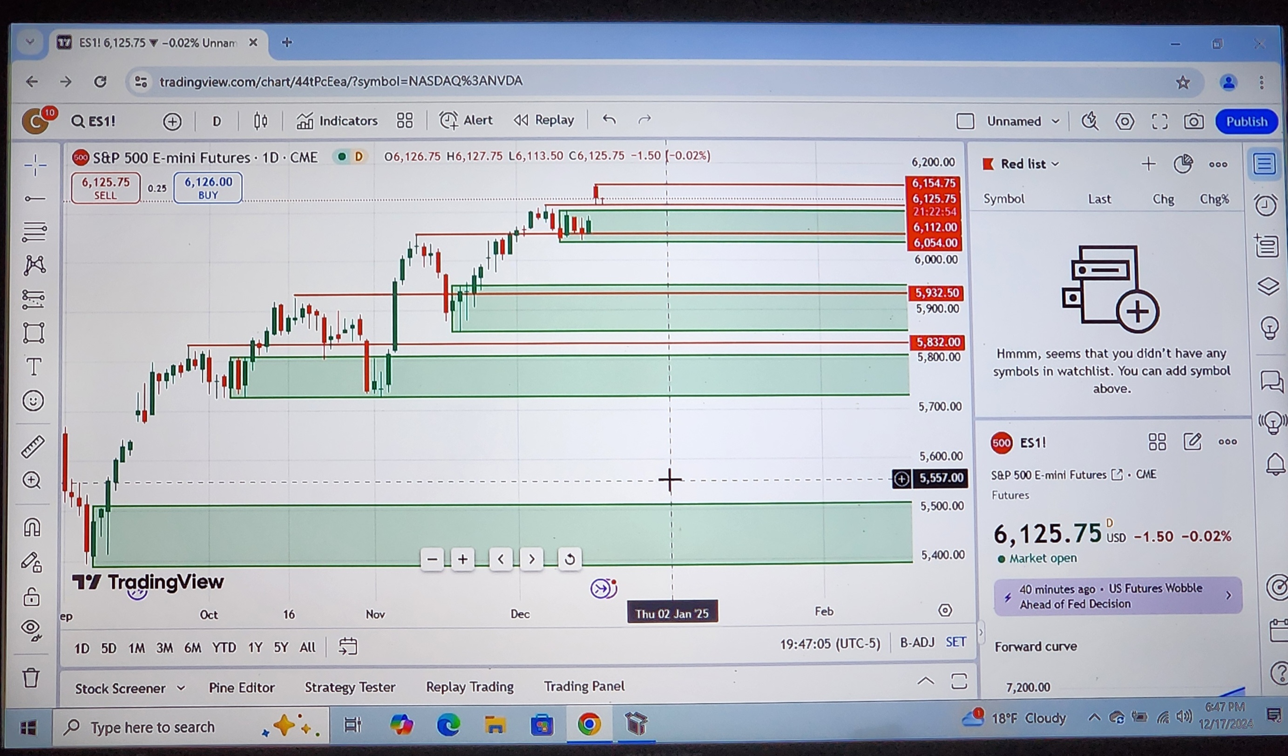Screen dimensions: 1288x756
Task: Open the Unnamed layout dropdown
Action: coord(1021,121)
